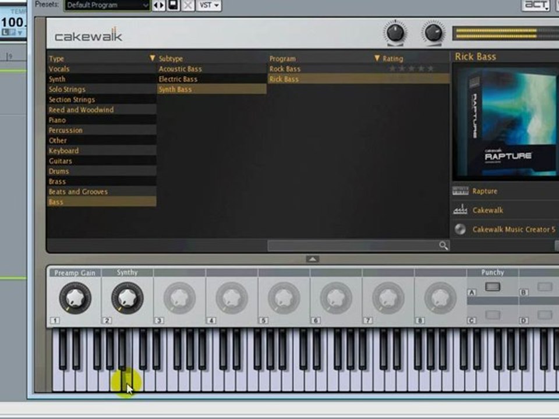Toggle switch B
The height and width of the screenshot is (419, 559).
[544, 287]
